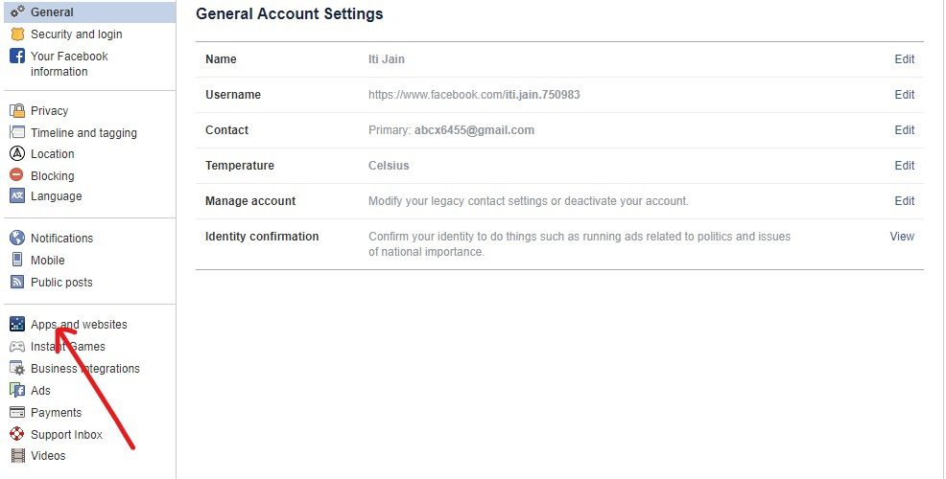
Task: Click the Business integrations icon
Action: [17, 368]
